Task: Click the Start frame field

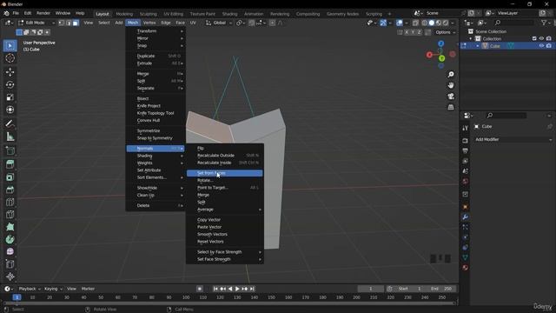Action: 410,289
